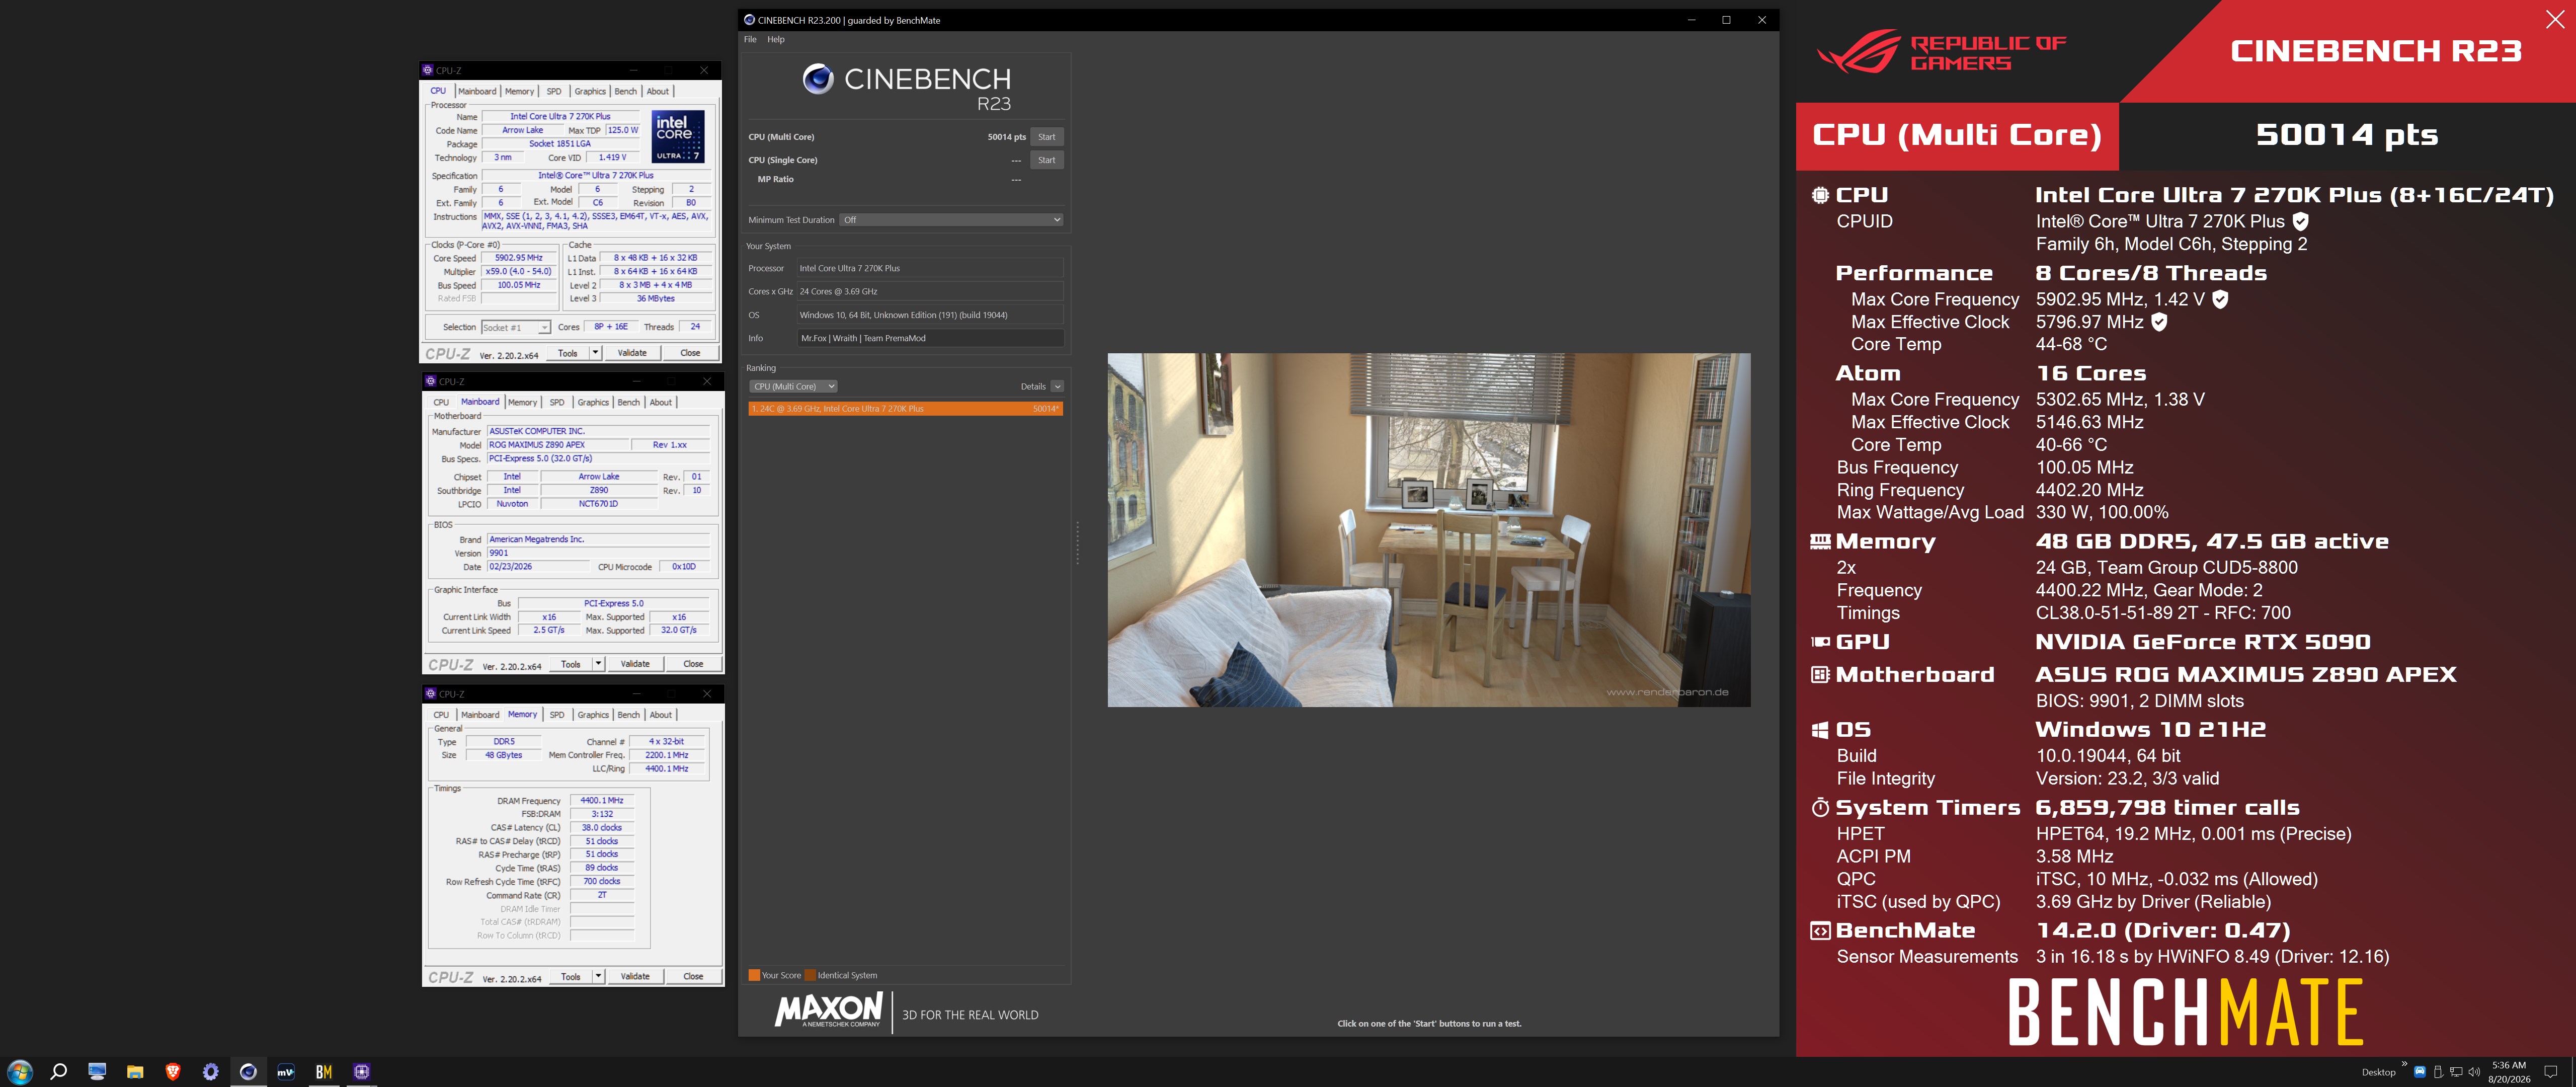The width and height of the screenshot is (2576, 1087).
Task: Click Validate in CPU-Z processor window
Action: (x=632, y=353)
